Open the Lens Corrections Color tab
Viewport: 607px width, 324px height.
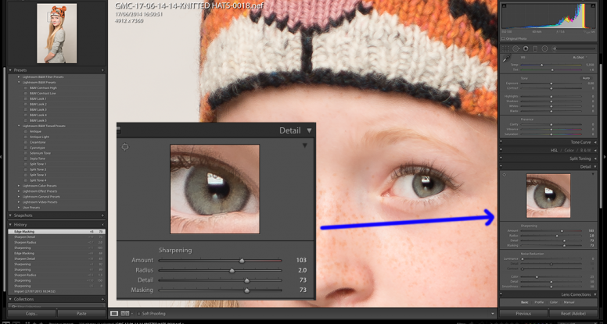tap(554, 302)
